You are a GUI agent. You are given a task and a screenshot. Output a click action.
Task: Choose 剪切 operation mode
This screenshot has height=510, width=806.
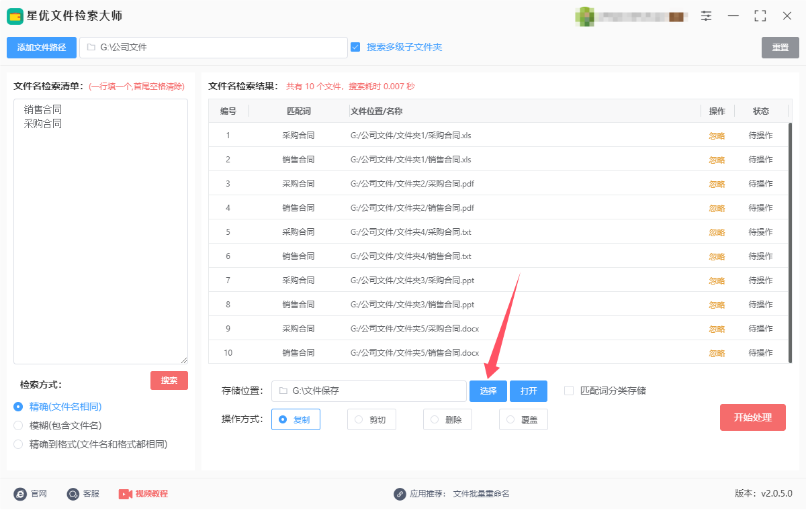tap(371, 419)
